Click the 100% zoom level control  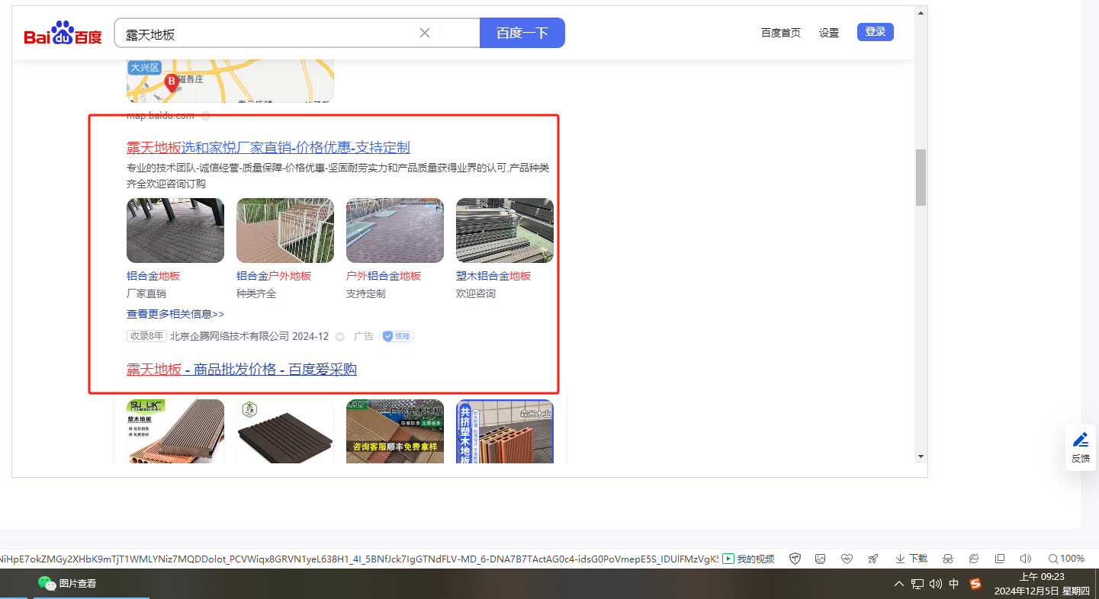coord(1066,559)
